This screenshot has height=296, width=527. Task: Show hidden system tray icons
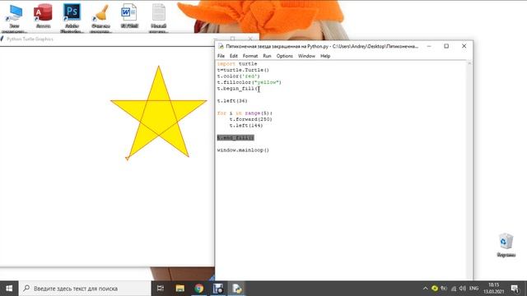(425, 289)
